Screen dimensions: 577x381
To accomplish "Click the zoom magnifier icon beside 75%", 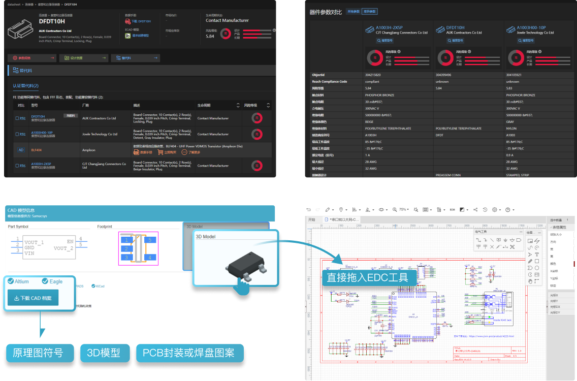I will (x=395, y=210).
